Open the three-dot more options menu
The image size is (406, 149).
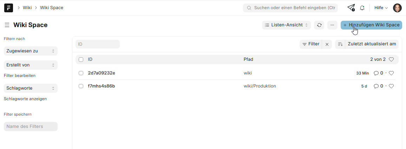(x=332, y=25)
